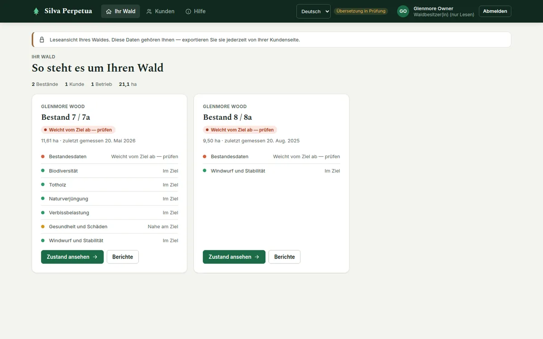Click Windwurf und Stabilität in Bestand 7 / 7a
This screenshot has width=543, height=339.
110,241
